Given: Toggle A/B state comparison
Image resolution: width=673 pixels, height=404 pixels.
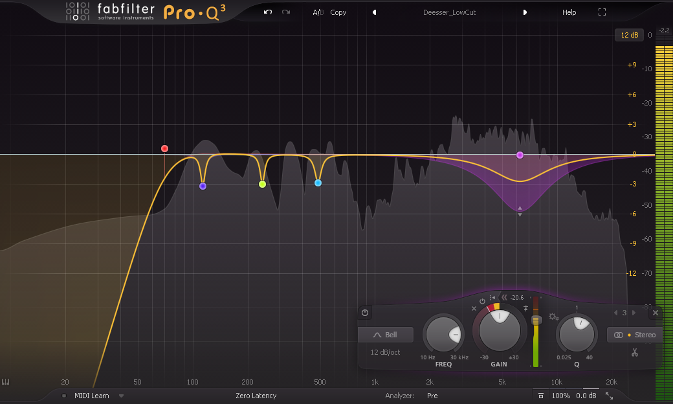Looking at the screenshot, I should [318, 12].
